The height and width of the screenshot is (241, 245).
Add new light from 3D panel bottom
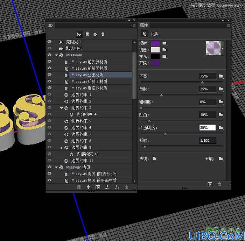pos(89,187)
